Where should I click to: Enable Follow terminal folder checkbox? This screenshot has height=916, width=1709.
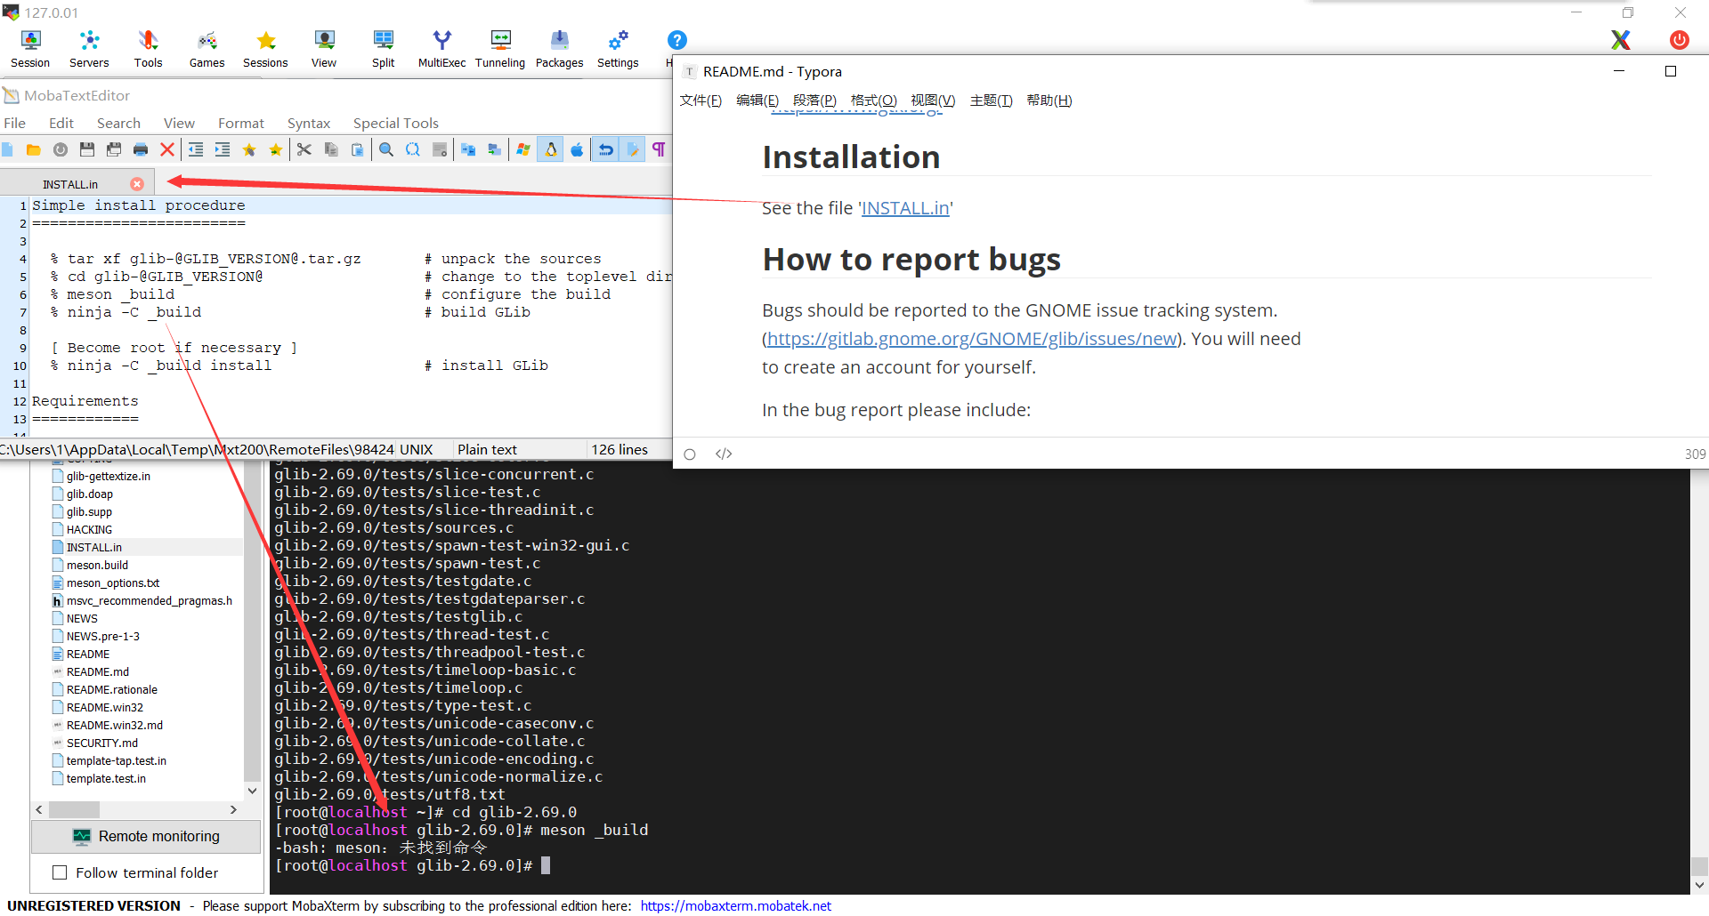tap(60, 872)
